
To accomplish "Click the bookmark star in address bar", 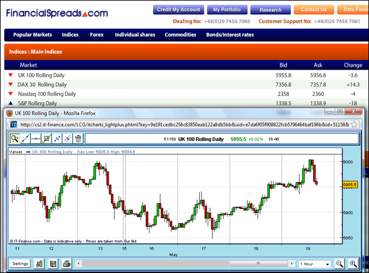I will [x=354, y=124].
